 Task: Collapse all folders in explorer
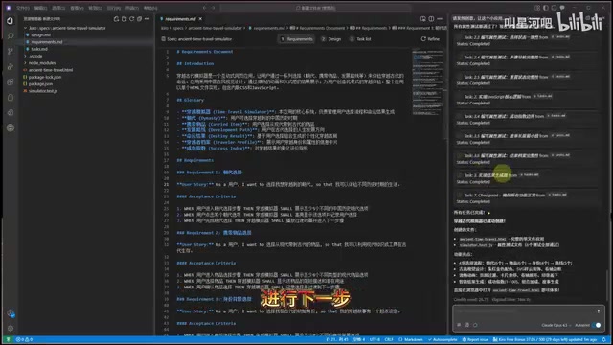139,19
